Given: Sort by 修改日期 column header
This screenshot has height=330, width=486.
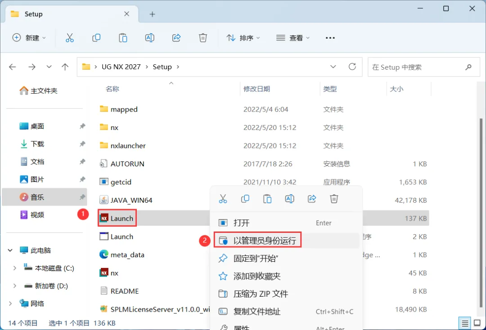Looking at the screenshot, I should pos(256,89).
